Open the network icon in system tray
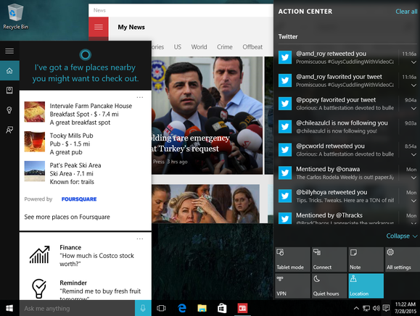 (x=366, y=308)
